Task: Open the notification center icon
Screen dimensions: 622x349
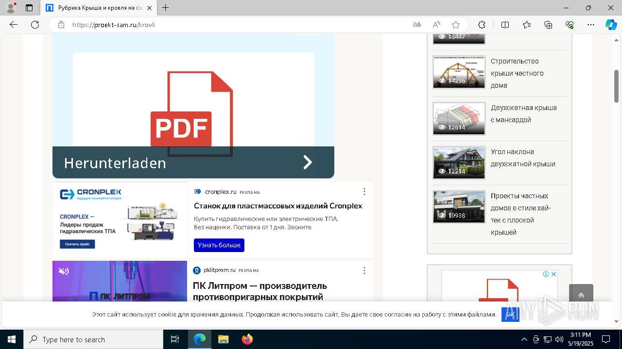Action: 606,339
